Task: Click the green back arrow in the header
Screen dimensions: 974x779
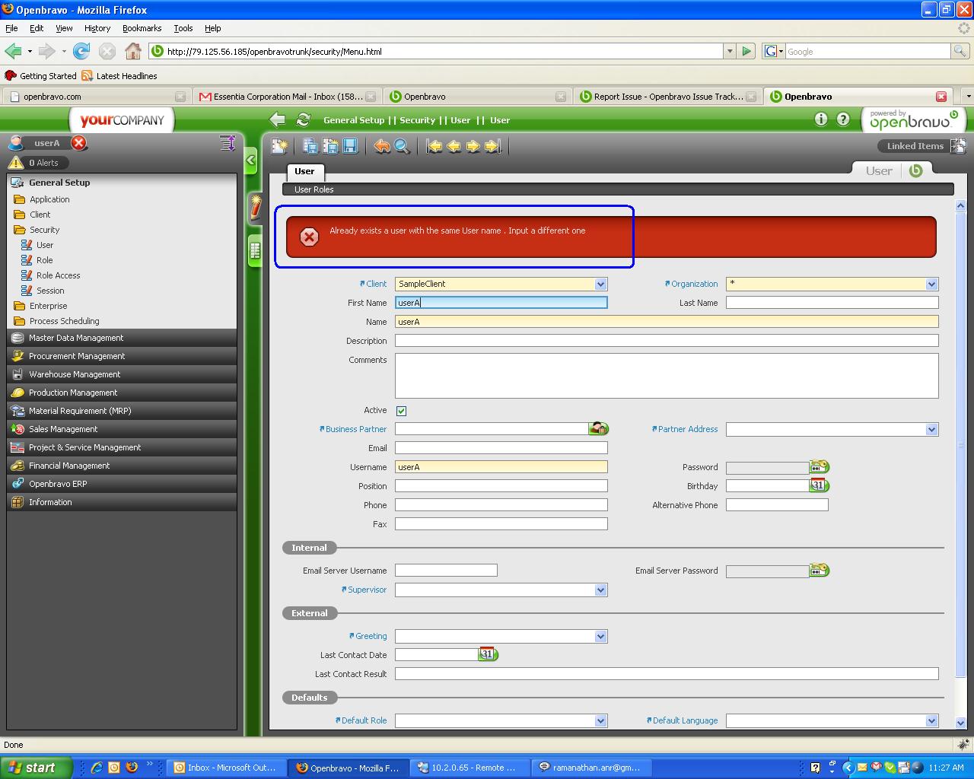Action: pos(278,119)
